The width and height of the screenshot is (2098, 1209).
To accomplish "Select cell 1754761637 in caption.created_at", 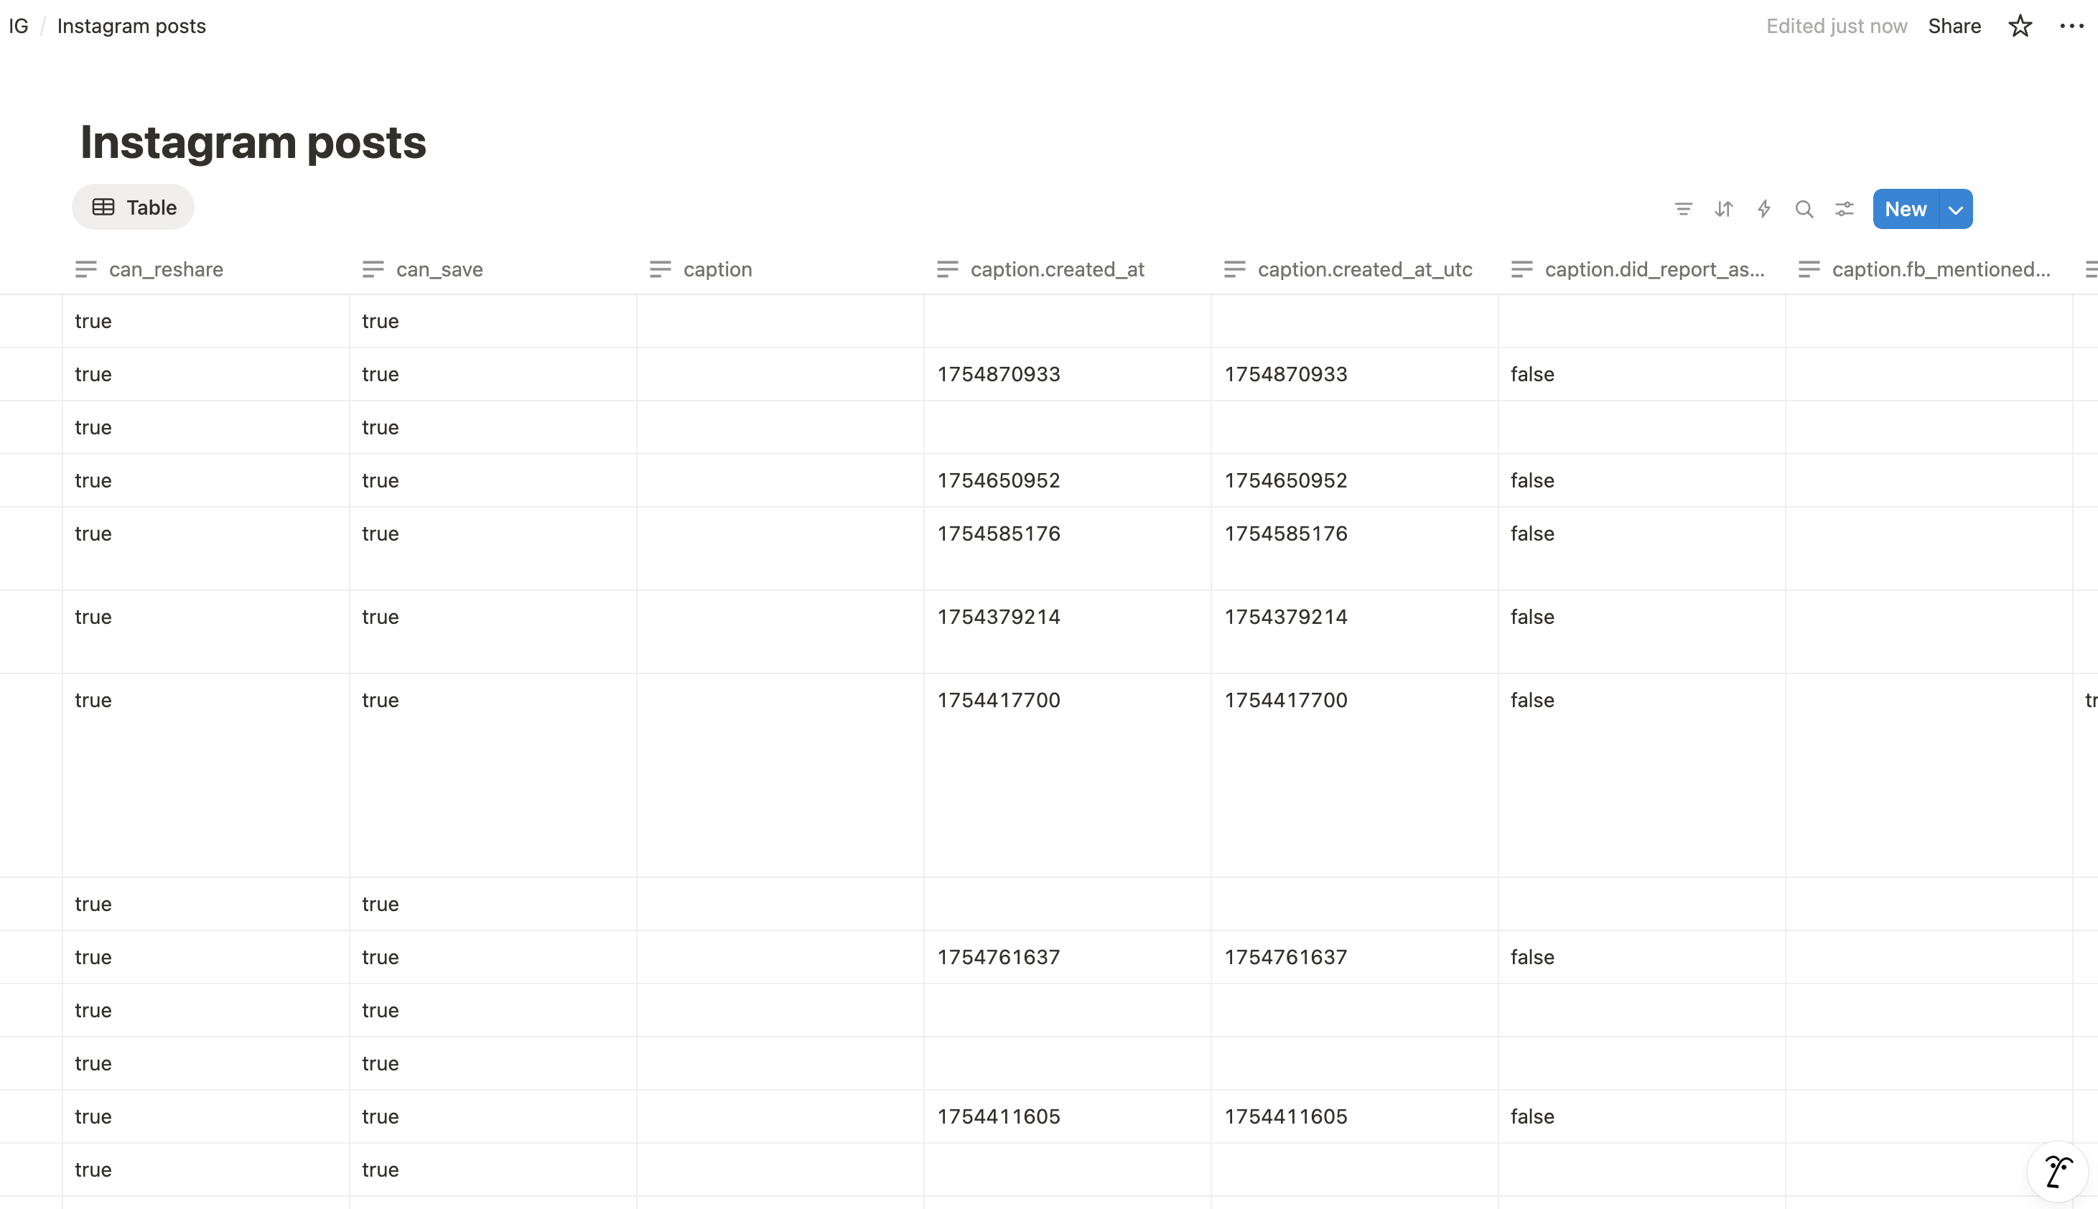I will click(x=1068, y=958).
